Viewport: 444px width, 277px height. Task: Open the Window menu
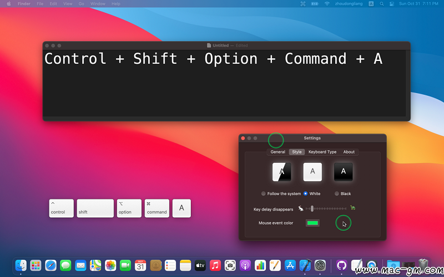[x=98, y=4]
